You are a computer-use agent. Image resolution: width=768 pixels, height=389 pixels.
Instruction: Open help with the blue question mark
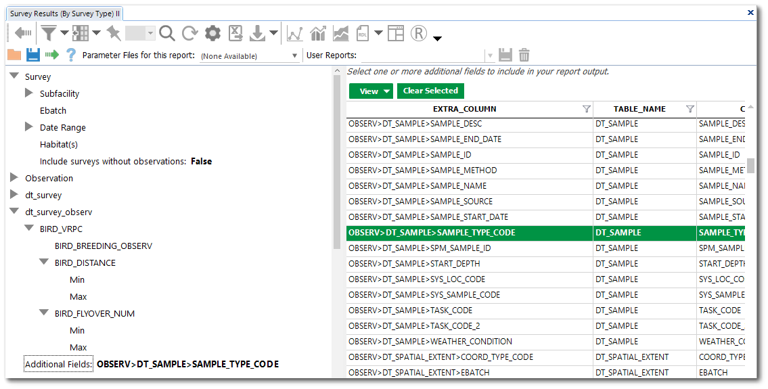pyautogui.click(x=70, y=55)
